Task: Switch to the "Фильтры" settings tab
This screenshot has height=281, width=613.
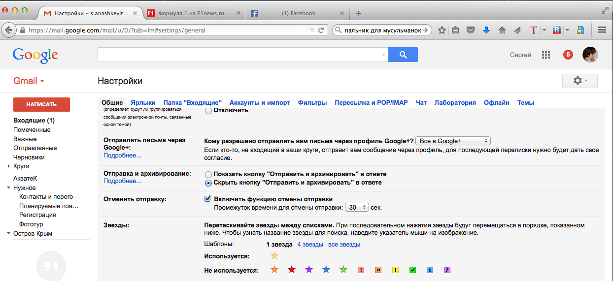Action: click(312, 103)
